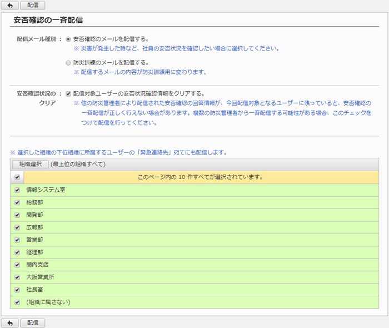Uncheck the 情報システム室 checkbox

click(17, 190)
